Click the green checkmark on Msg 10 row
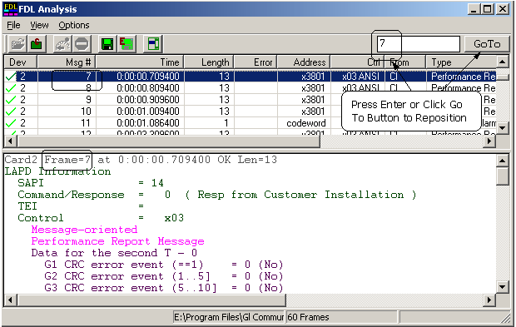Screen dimensions: 516x327 11,111
